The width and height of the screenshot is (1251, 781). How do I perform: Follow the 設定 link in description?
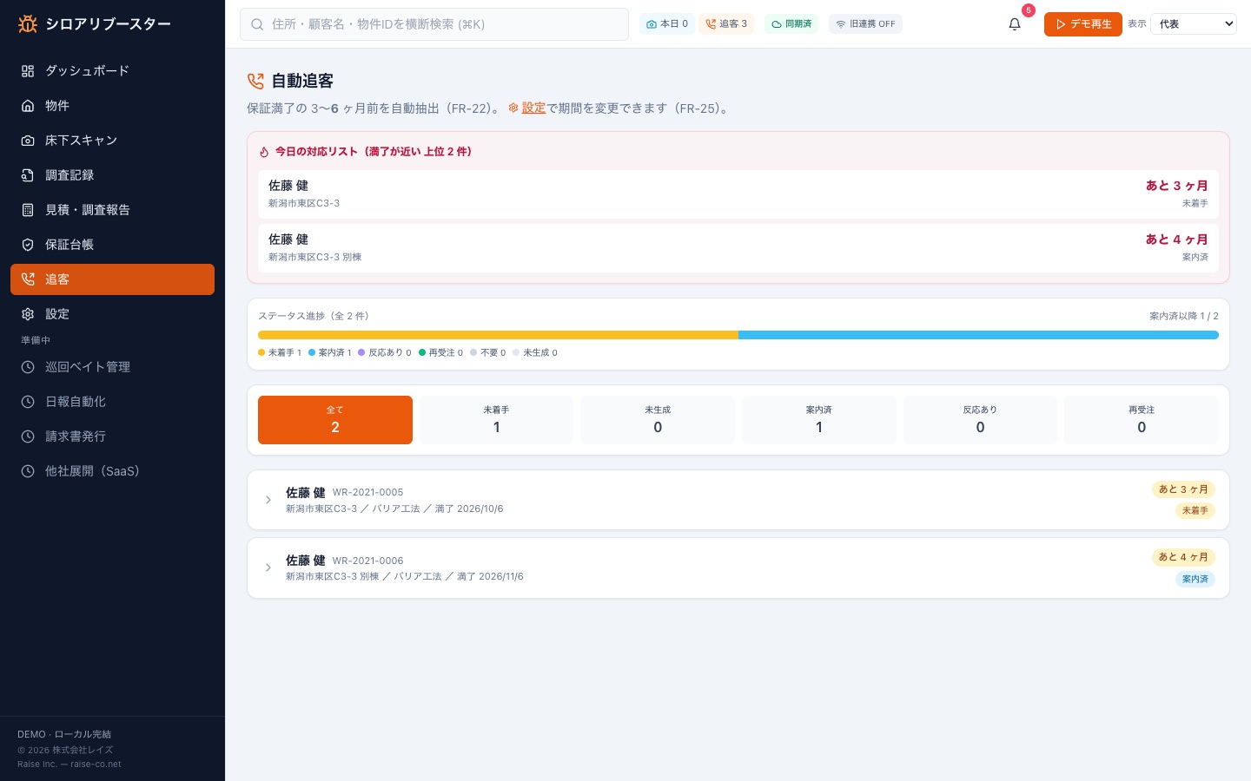coord(533,108)
